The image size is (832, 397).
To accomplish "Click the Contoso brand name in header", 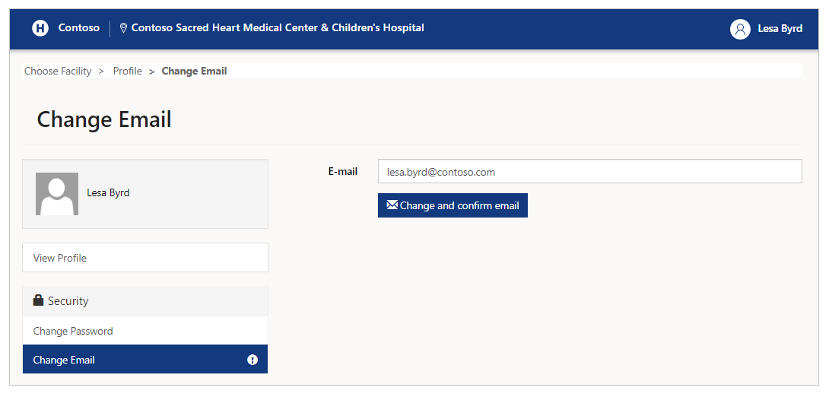I will click(x=79, y=27).
